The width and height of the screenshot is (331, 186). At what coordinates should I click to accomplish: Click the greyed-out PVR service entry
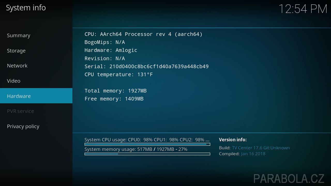36,111
